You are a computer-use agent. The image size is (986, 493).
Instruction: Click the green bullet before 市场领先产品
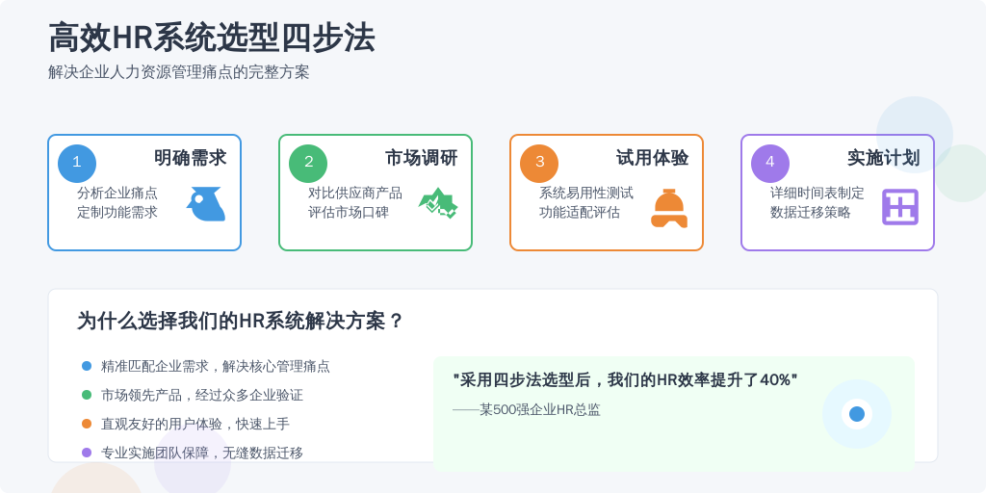[x=87, y=395]
